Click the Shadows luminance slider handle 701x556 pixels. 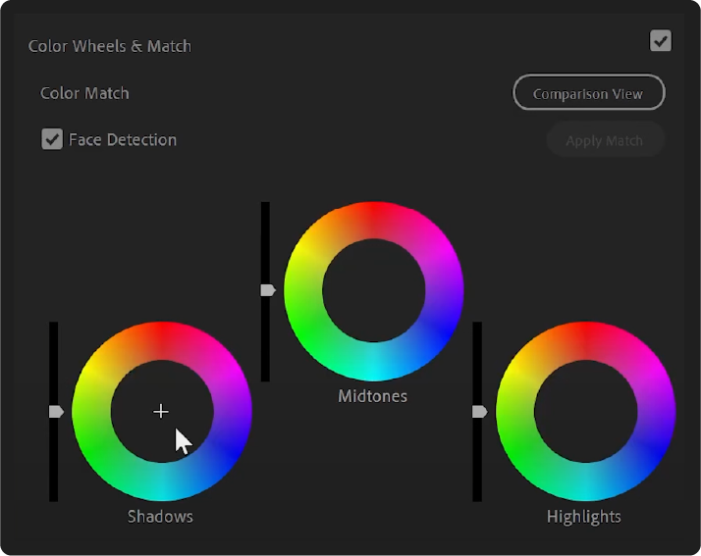pos(56,411)
